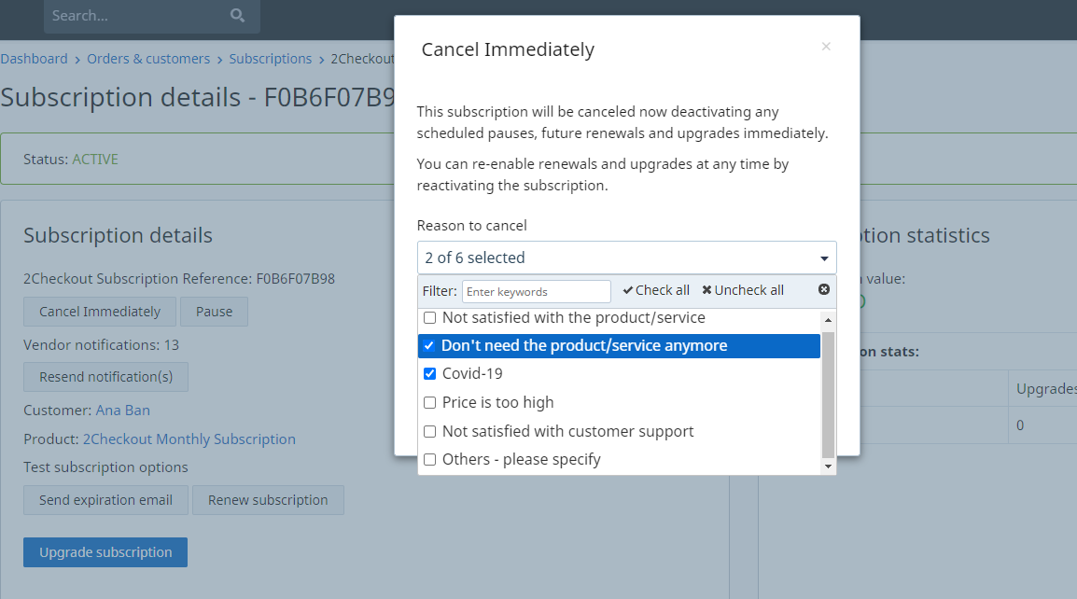
Task: Check the Price is too high option
Action: click(430, 402)
